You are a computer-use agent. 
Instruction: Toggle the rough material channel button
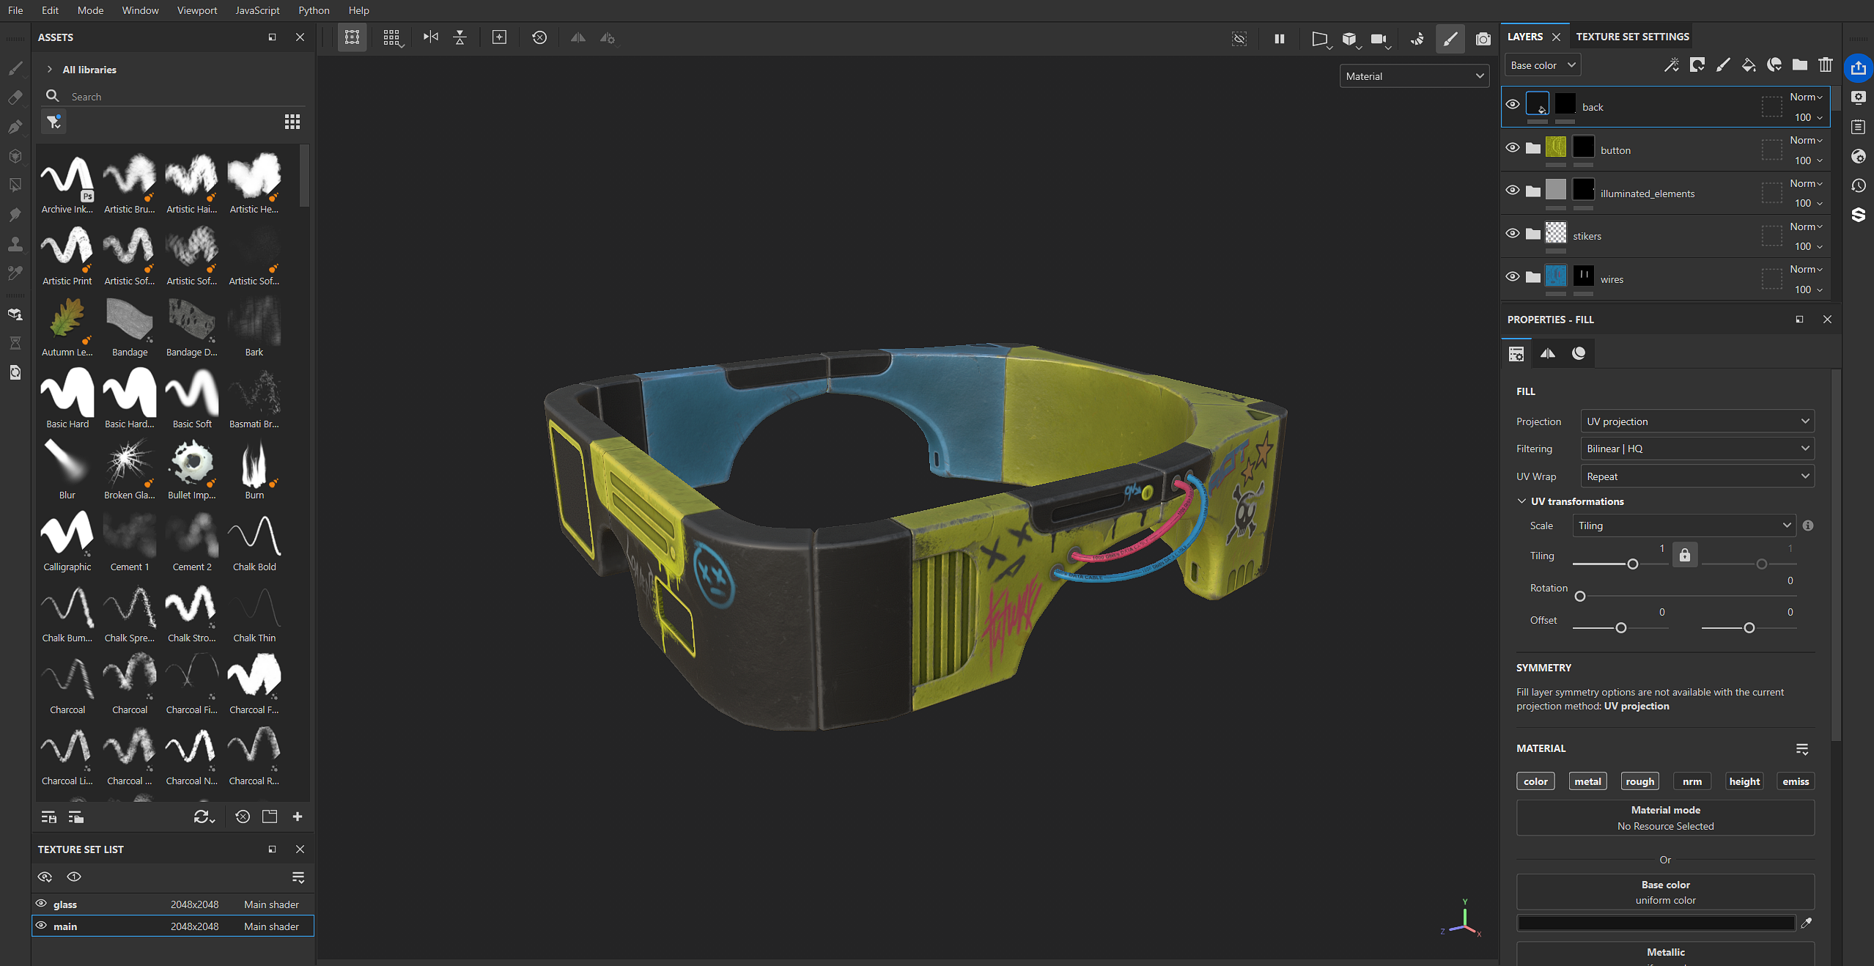coord(1639,781)
